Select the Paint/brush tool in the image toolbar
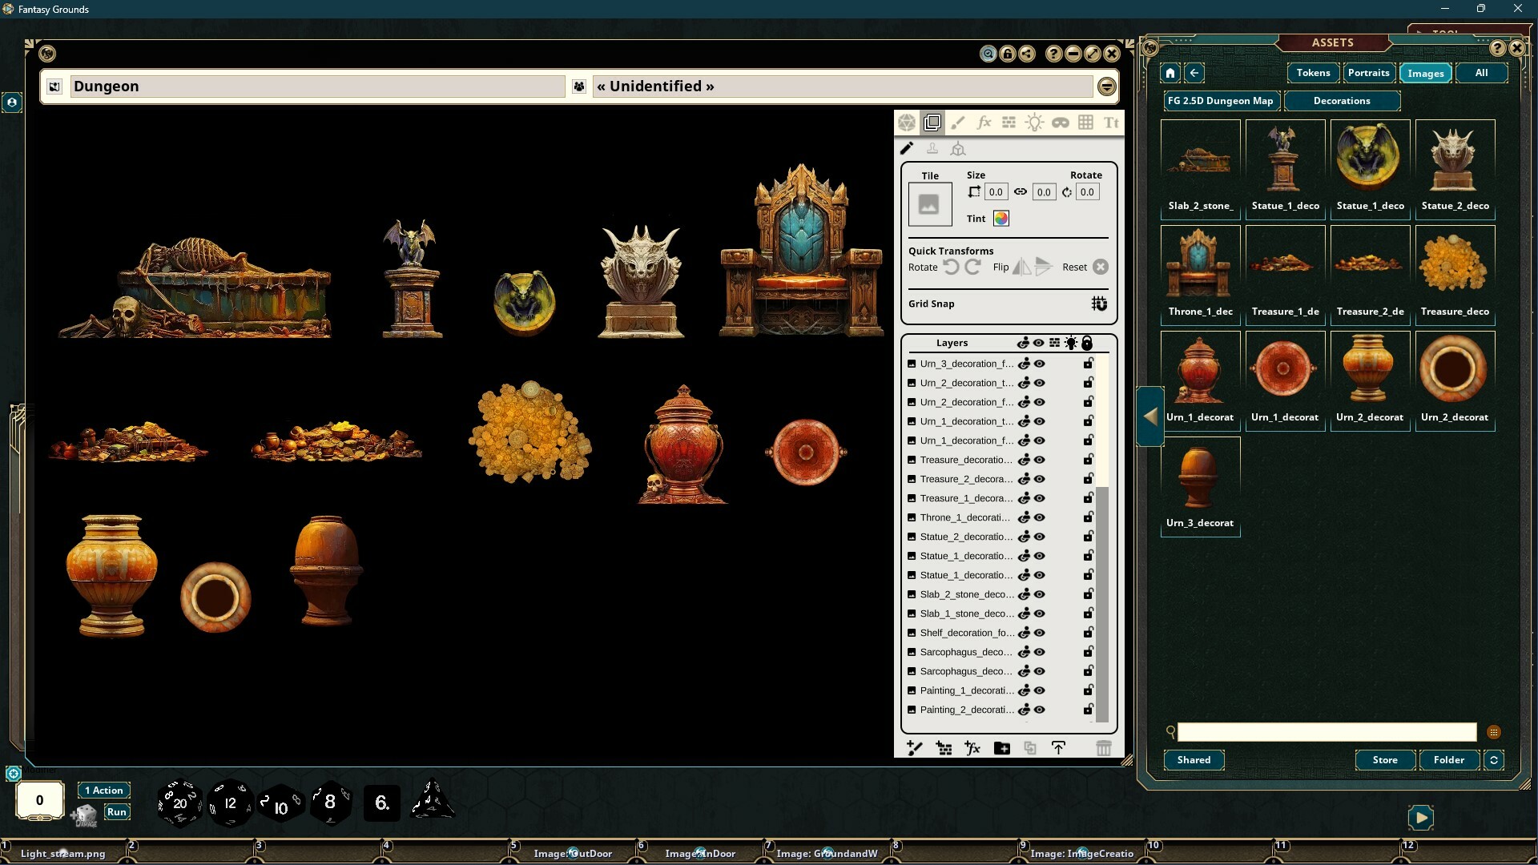This screenshot has width=1538, height=865. 959,123
